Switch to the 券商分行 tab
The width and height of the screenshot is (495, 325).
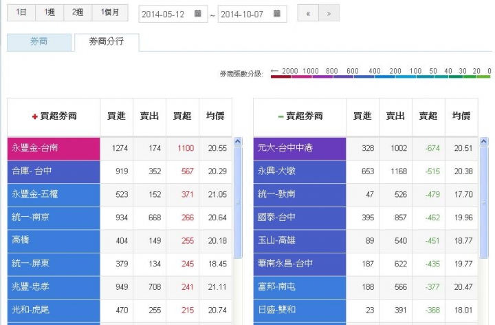coord(107,42)
